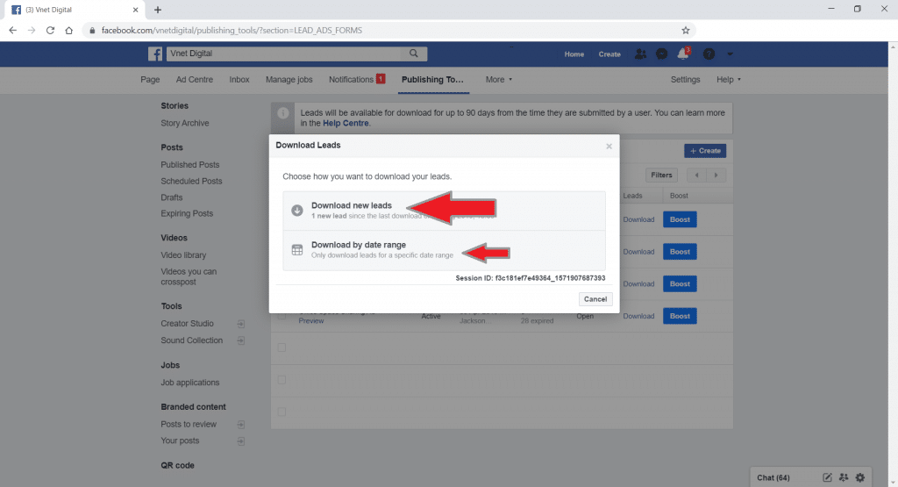Click Create in the top bar
This screenshot has width=898, height=487.
[x=609, y=54]
